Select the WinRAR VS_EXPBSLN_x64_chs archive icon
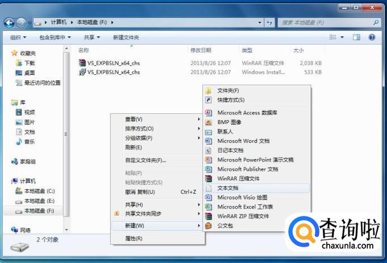The image size is (387, 263). coord(82,63)
